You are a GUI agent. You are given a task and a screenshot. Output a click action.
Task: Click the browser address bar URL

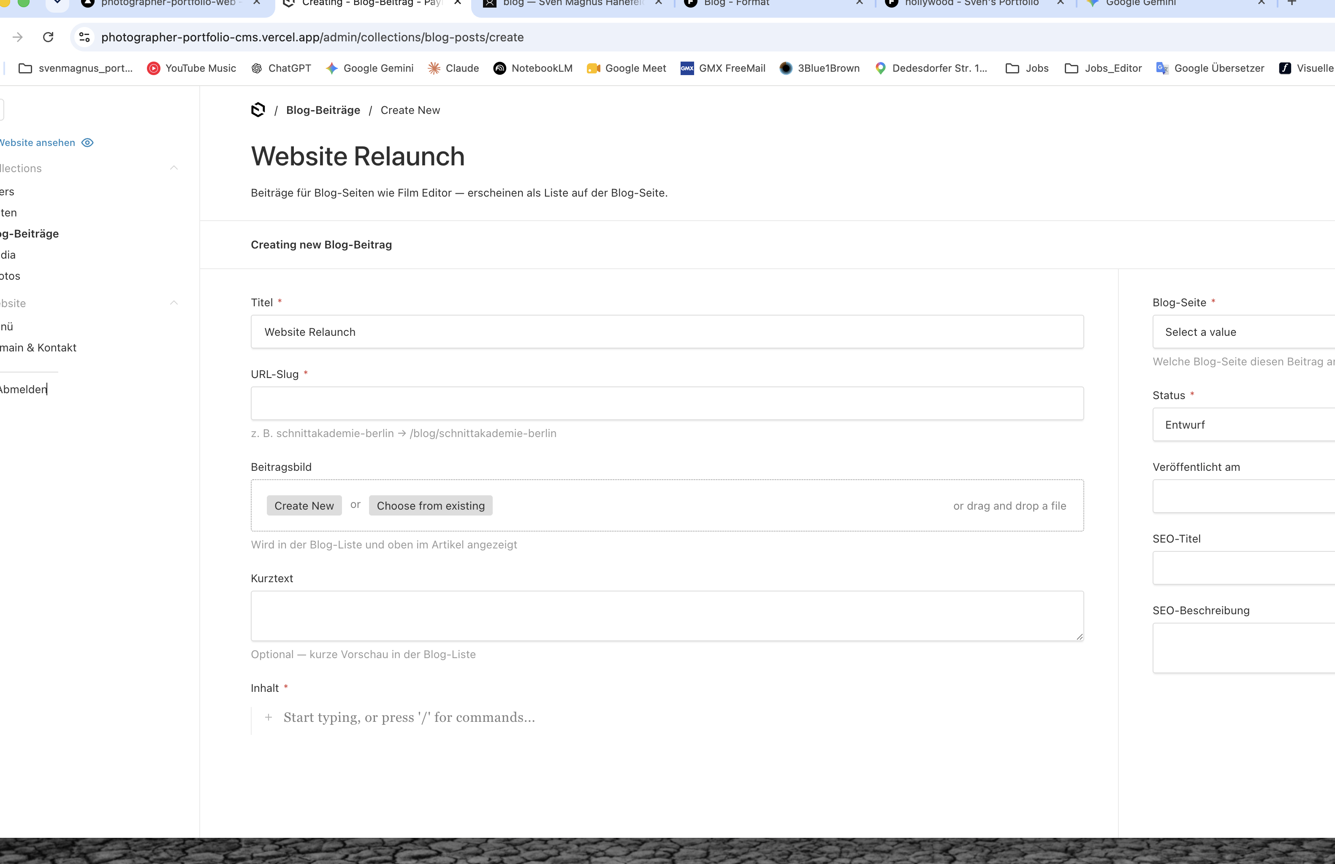tap(312, 37)
